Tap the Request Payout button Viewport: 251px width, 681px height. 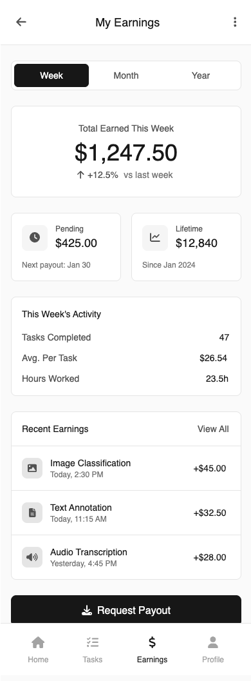[x=126, y=609]
